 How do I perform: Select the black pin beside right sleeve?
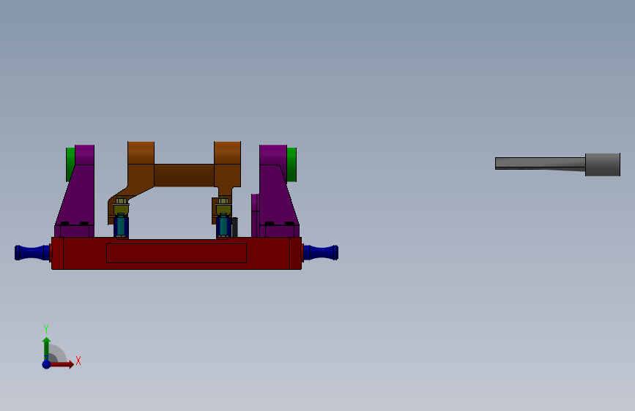[x=234, y=227]
